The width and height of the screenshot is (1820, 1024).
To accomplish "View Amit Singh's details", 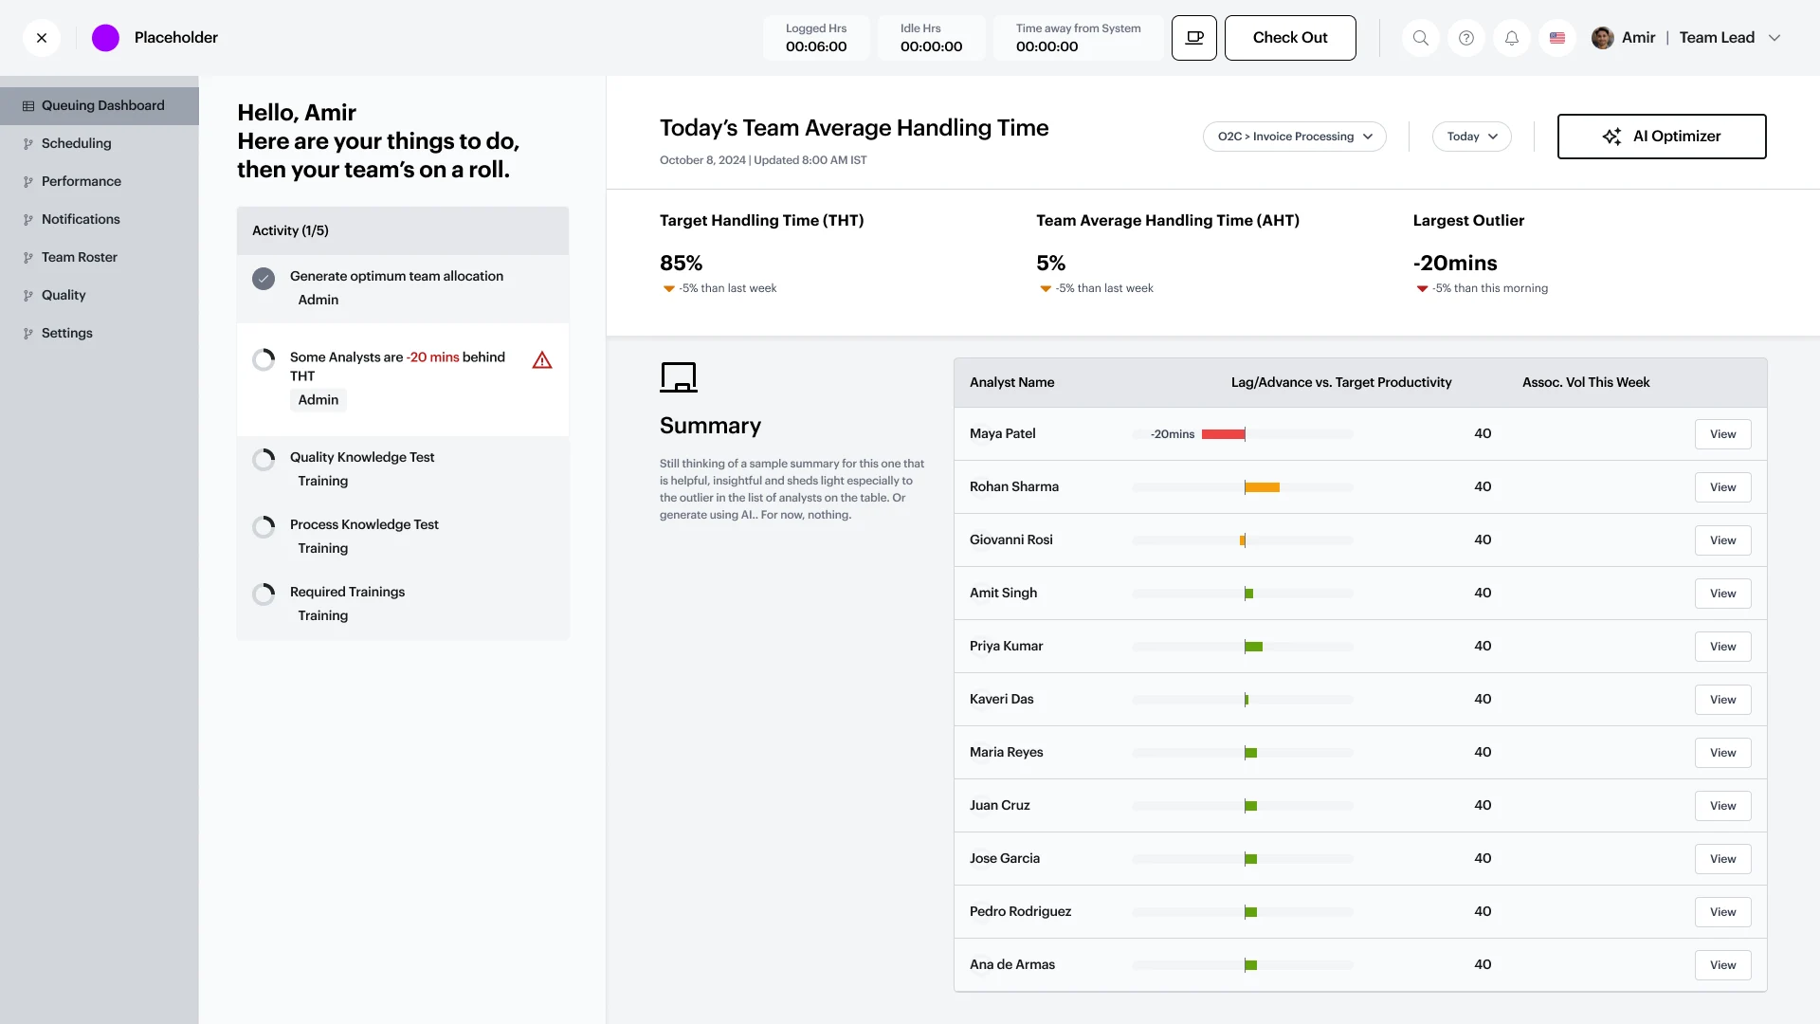I will point(1723,594).
